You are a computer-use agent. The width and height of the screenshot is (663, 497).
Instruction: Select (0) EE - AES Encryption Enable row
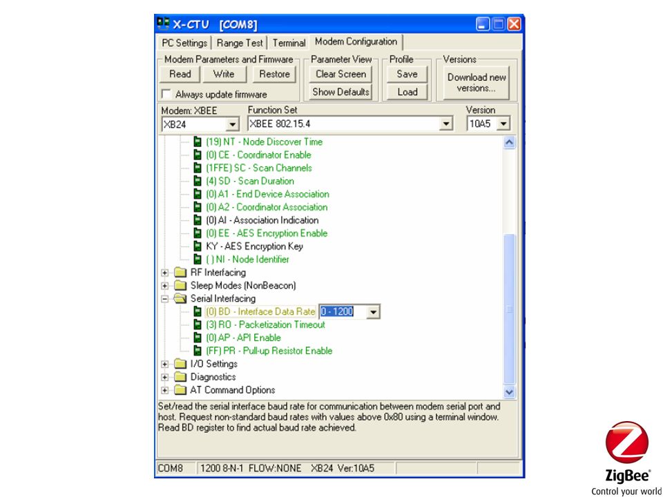pos(267,234)
